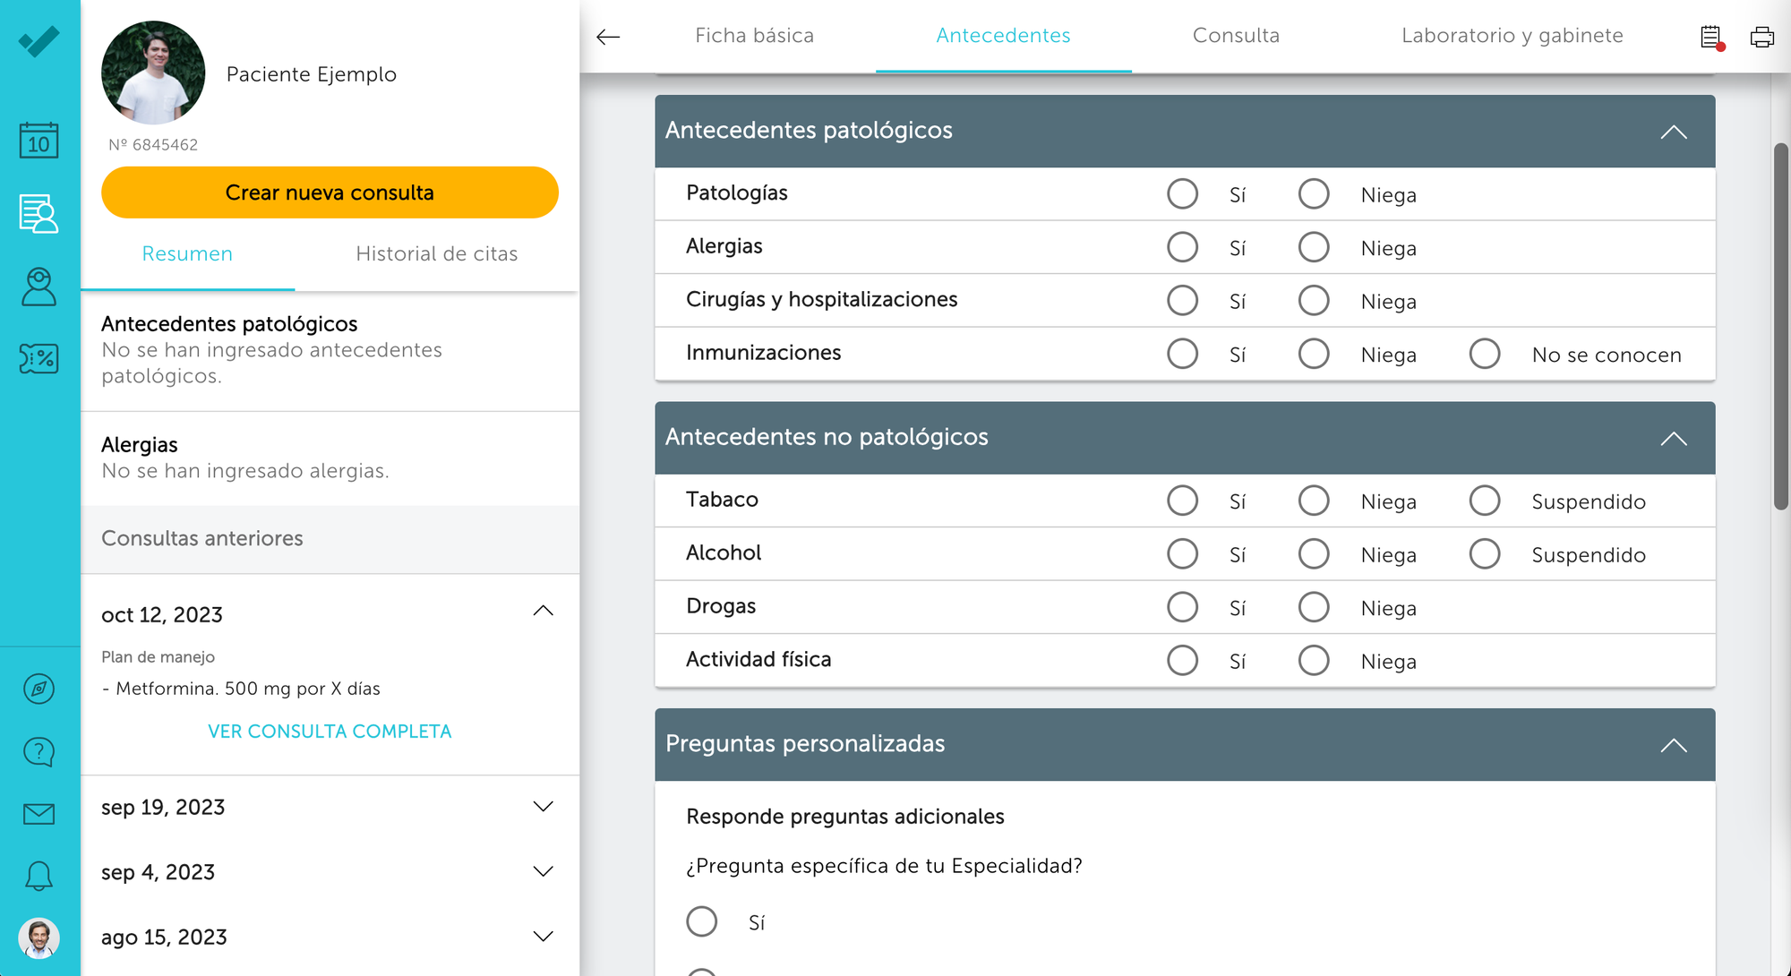Switch to the Consulta tab
Screen dimensions: 1791x976
[1236, 36]
